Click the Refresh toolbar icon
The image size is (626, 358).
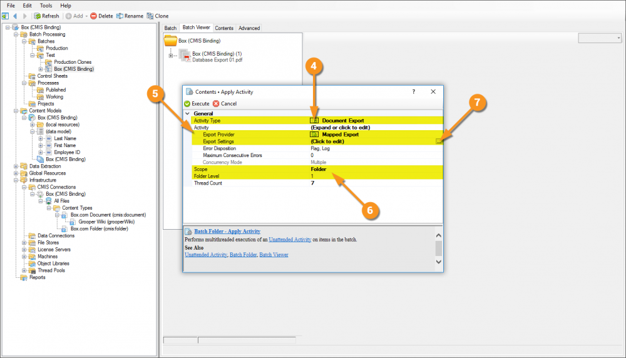(37, 16)
